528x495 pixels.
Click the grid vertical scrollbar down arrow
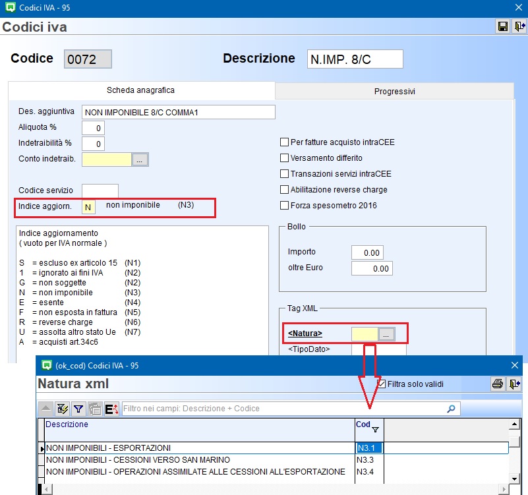pyautogui.click(x=514, y=479)
